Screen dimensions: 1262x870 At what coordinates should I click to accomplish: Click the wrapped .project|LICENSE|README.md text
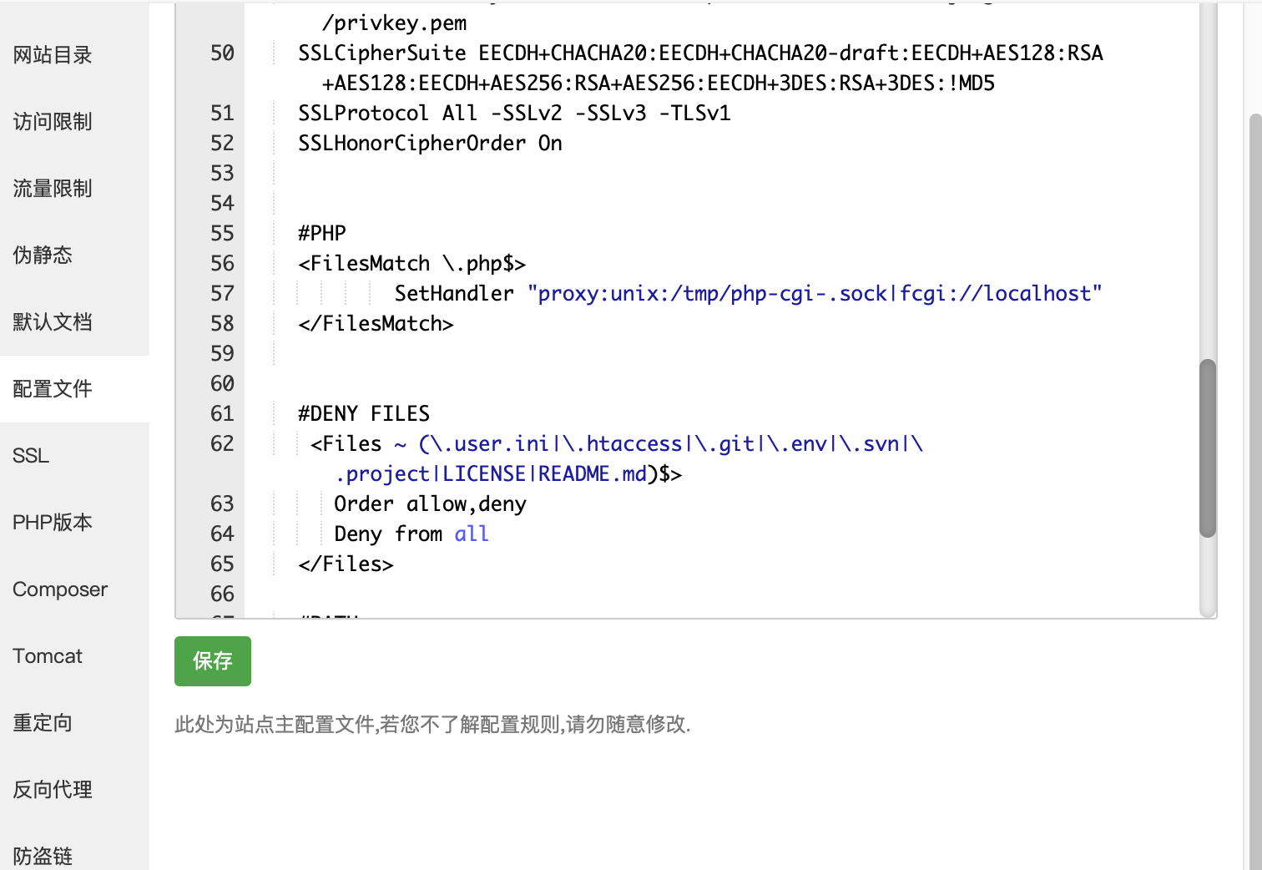[508, 474]
